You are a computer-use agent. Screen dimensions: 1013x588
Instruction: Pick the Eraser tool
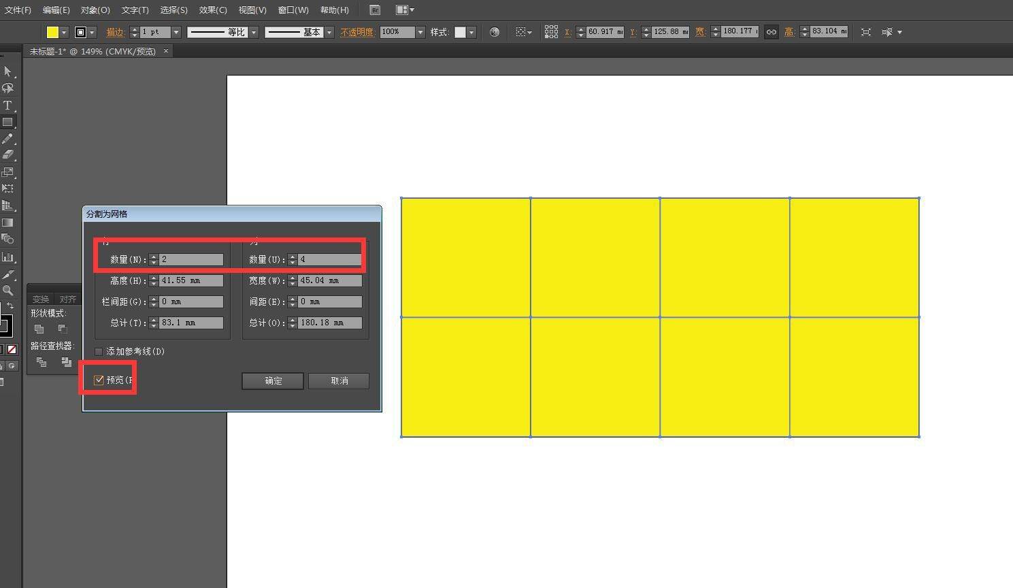tap(7, 155)
